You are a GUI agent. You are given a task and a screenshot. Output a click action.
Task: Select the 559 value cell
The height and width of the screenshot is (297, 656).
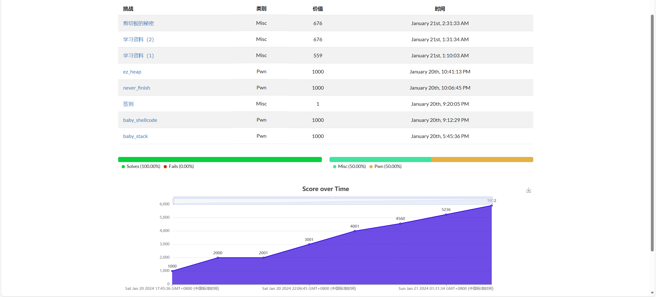click(318, 56)
